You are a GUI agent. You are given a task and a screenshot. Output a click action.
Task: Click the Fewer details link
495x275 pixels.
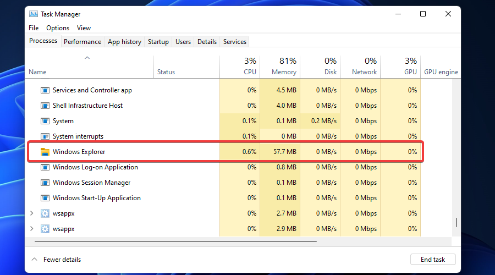[62, 260]
